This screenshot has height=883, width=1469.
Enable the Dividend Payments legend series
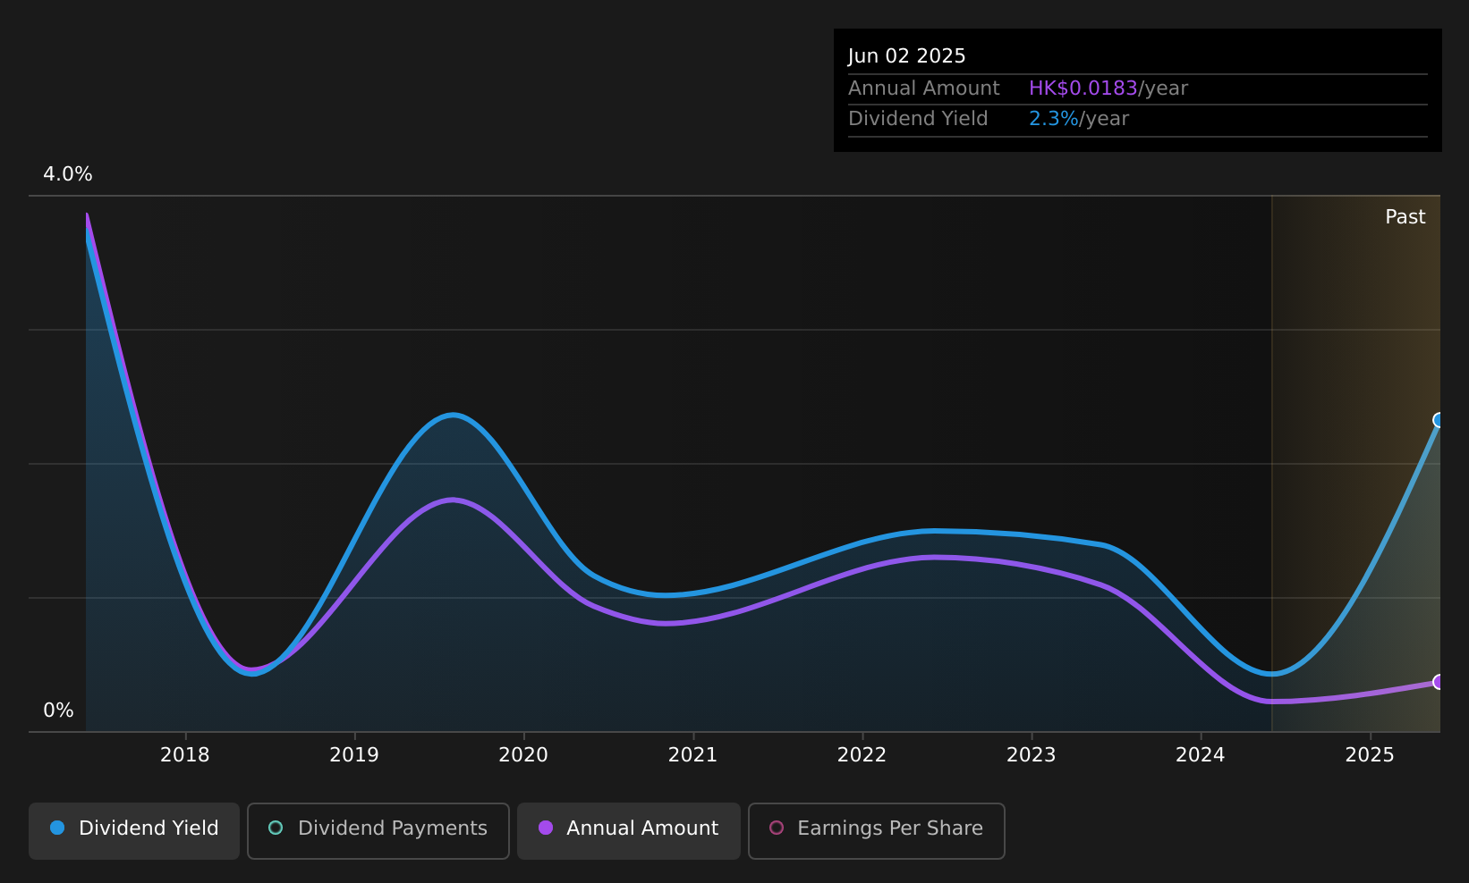(x=378, y=831)
